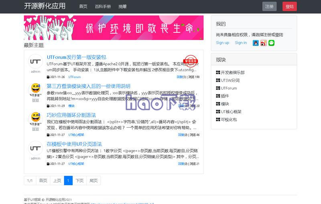Open the 可视化包 board
321x204 pixels.
pyautogui.click(x=229, y=120)
